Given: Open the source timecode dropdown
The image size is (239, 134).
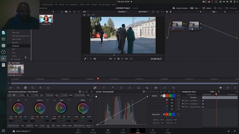Looking at the screenshot, I should pyautogui.click(x=149, y=12).
